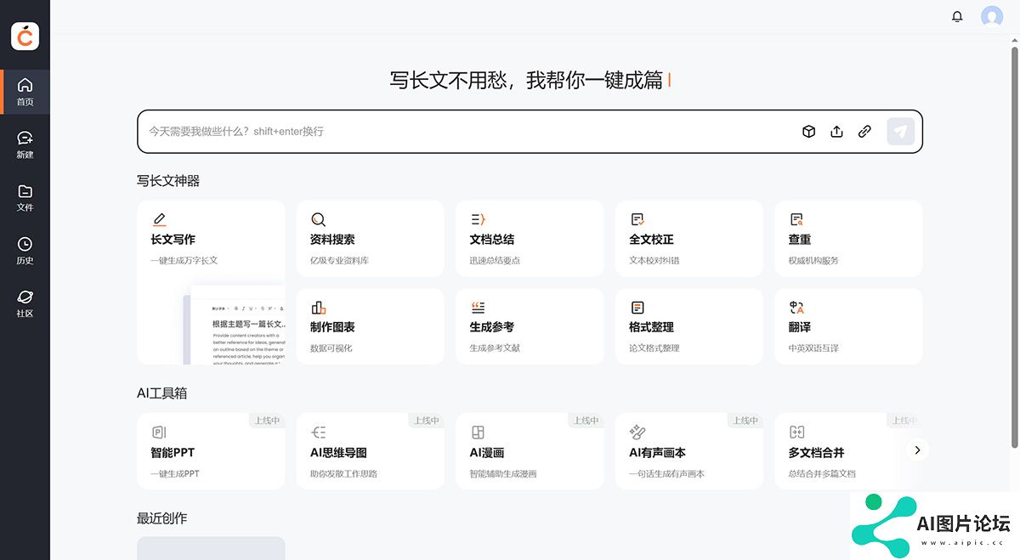
Task: Click the proofreading icon on 全文校正
Action: click(637, 219)
